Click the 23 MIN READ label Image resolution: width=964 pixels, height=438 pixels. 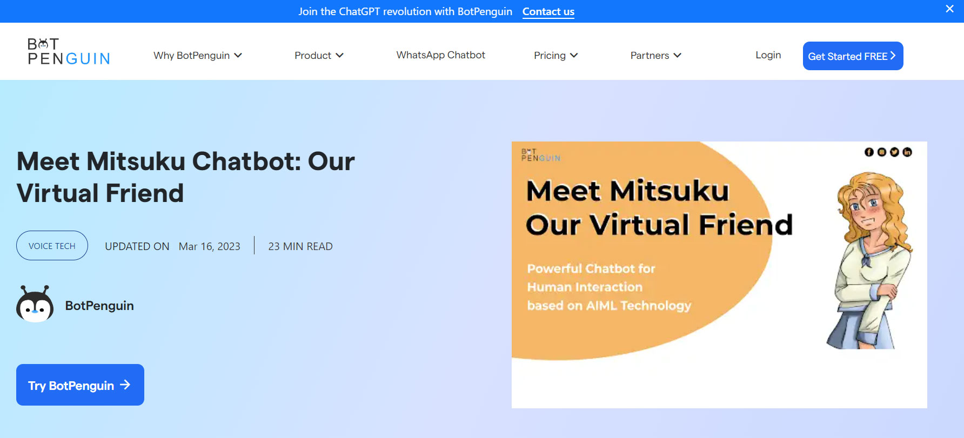click(x=300, y=246)
